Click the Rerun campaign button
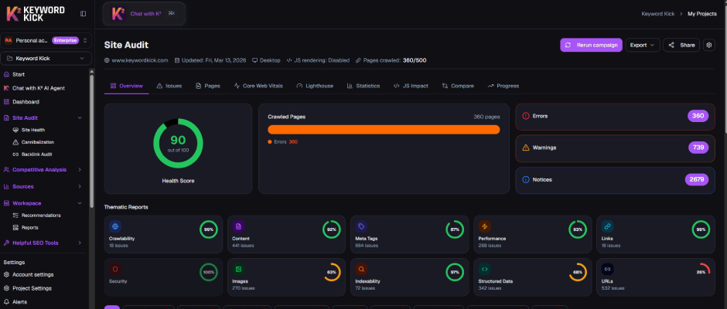Image resolution: width=727 pixels, height=309 pixels. tap(591, 45)
